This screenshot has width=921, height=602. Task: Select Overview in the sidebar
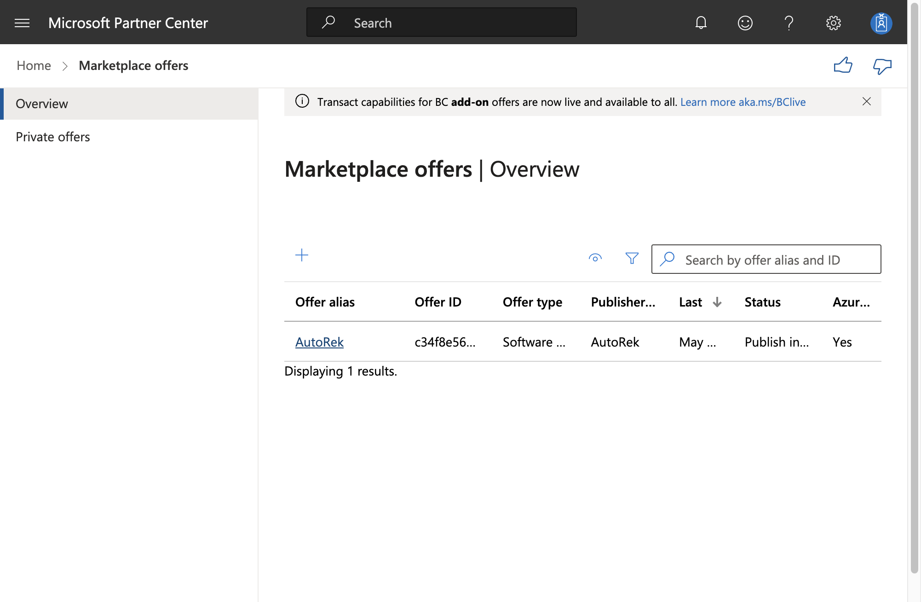[x=129, y=104]
